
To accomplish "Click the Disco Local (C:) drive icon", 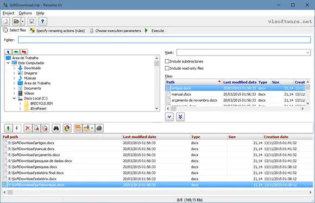I will [x=20, y=99].
